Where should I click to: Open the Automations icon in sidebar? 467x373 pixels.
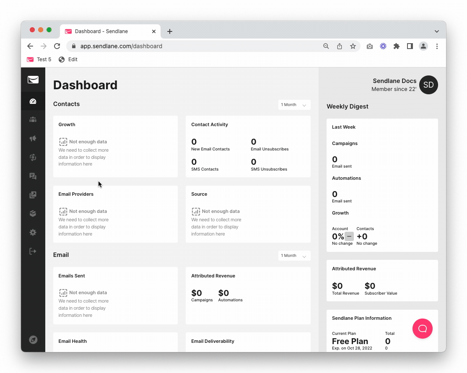click(33, 157)
